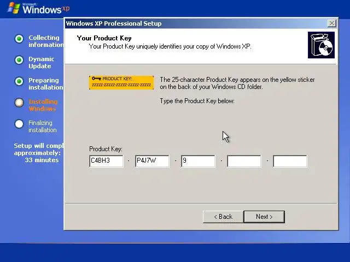Focus the first product key field containing C4BH3
Screen dimensions: 350x262
point(106,161)
